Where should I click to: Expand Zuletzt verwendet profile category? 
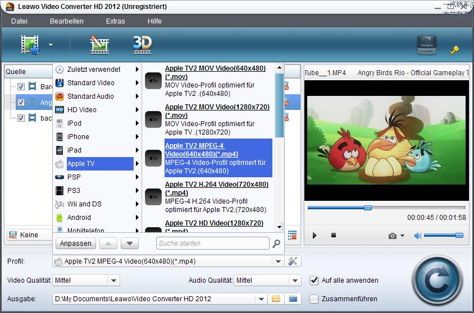[x=97, y=70]
